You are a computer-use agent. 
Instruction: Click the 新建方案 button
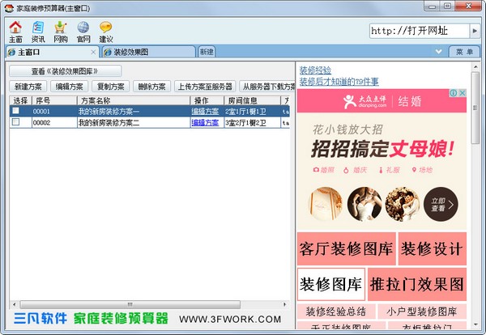pyautogui.click(x=28, y=87)
